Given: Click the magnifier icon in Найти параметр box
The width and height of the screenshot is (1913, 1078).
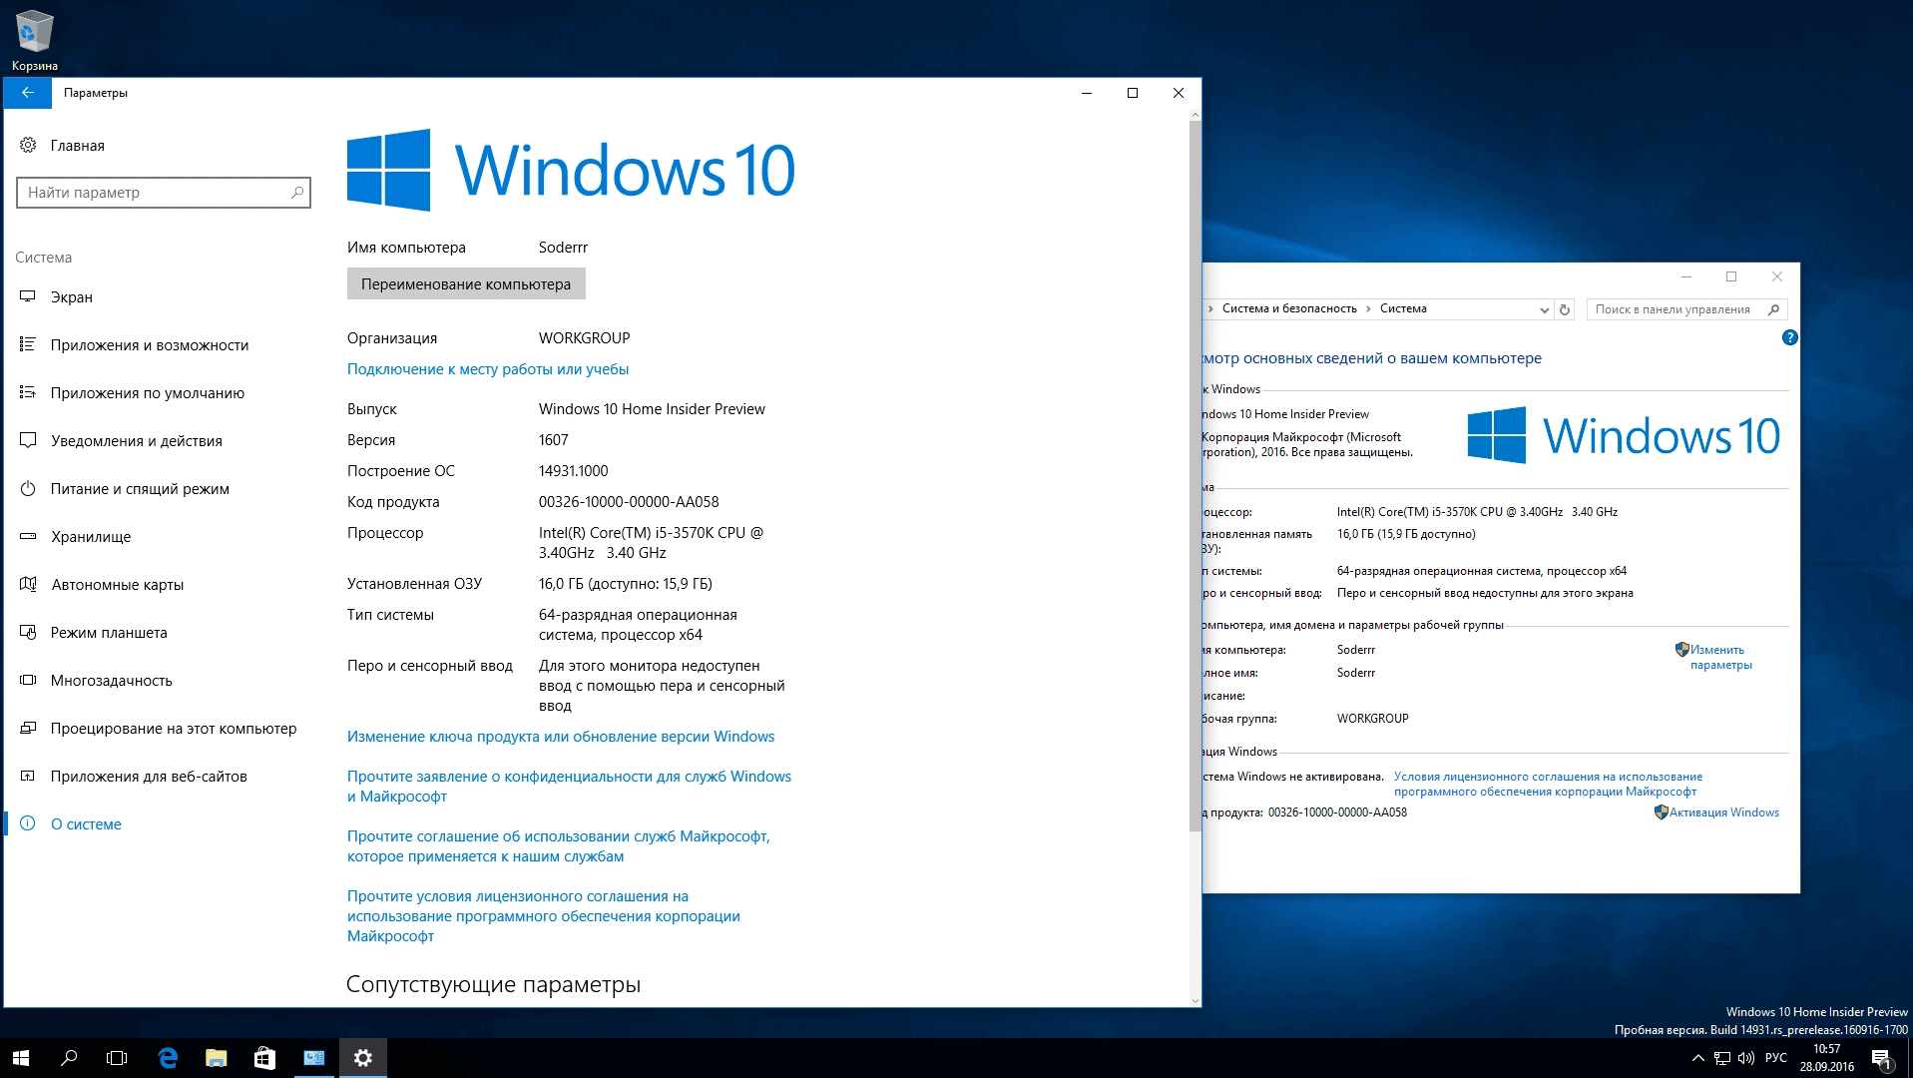Looking at the screenshot, I should point(296,193).
